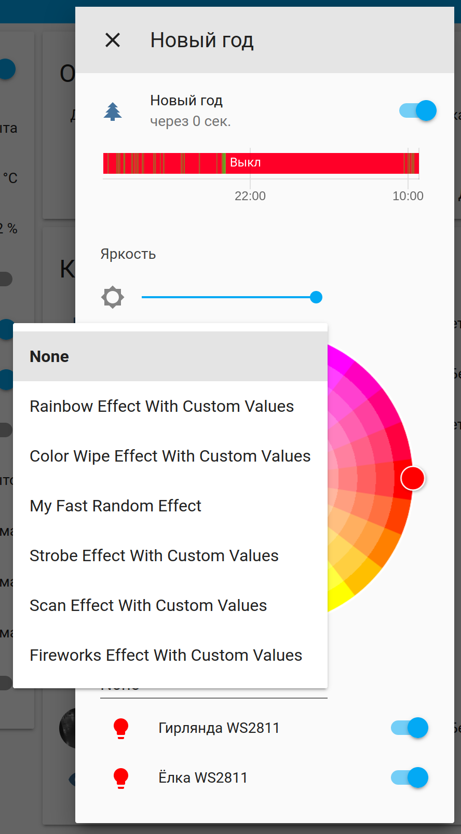This screenshot has height=834, width=461.
Task: Open the Ёлка WS2811 entity name
Action: (202, 778)
